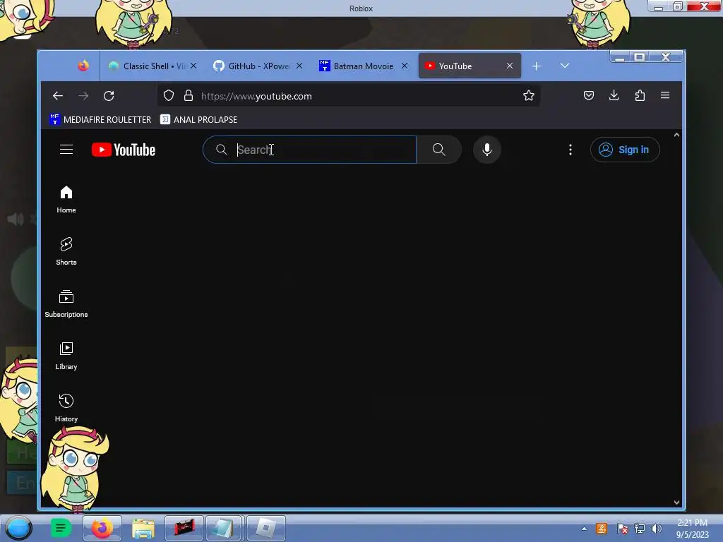Screen dimensions: 723x542
Task: Click the URL address bar
Action: tap(348, 96)
